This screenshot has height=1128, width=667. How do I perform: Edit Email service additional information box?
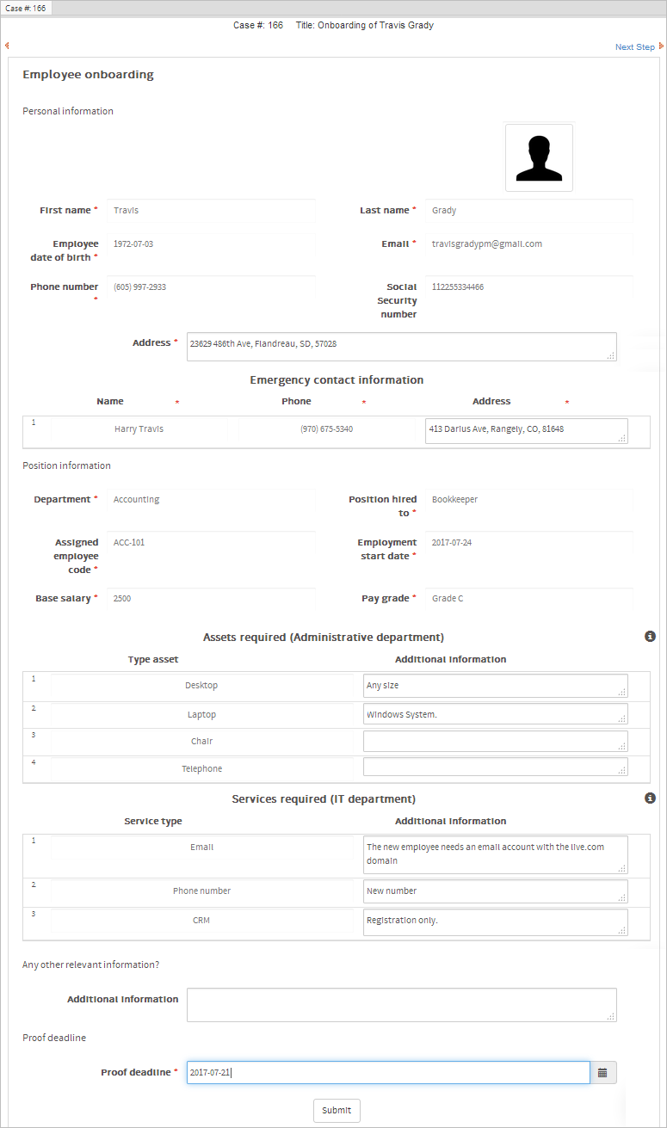(495, 854)
